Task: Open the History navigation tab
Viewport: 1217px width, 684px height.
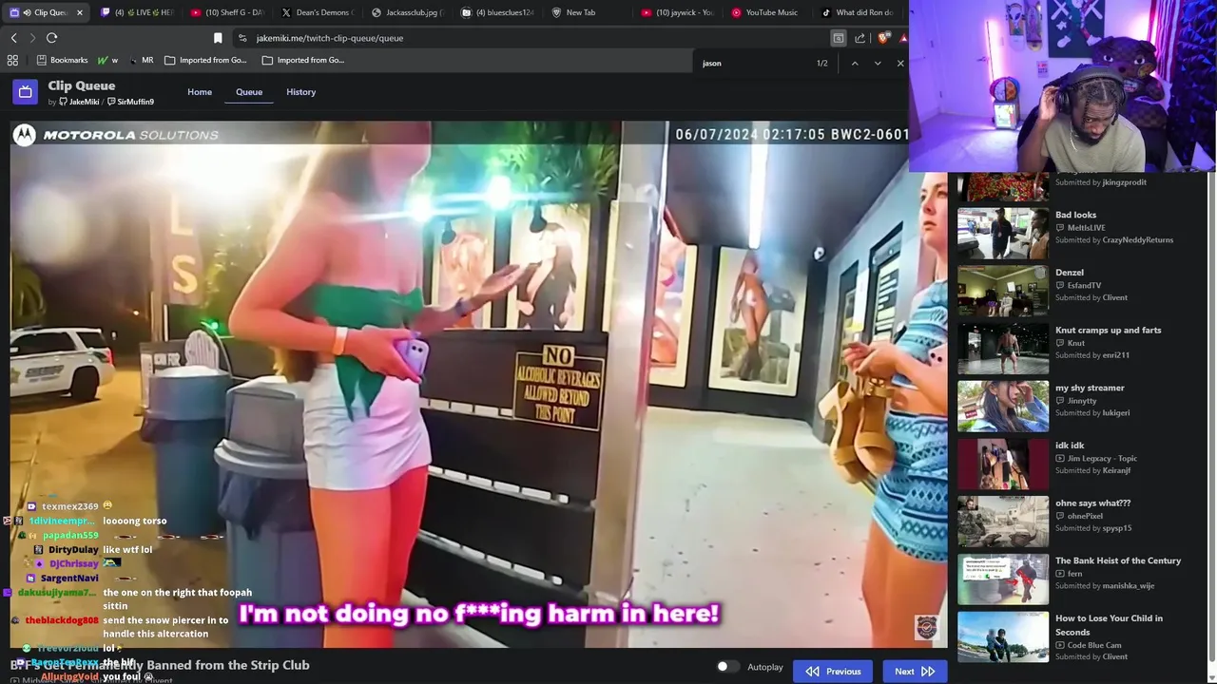Action: (x=300, y=92)
